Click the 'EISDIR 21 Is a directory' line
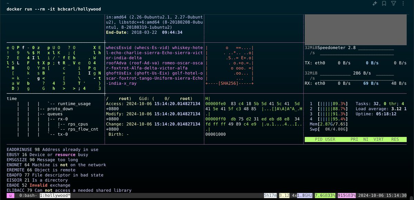Image resolution: width=414 pixels, height=200 pixels. [x=37, y=180]
